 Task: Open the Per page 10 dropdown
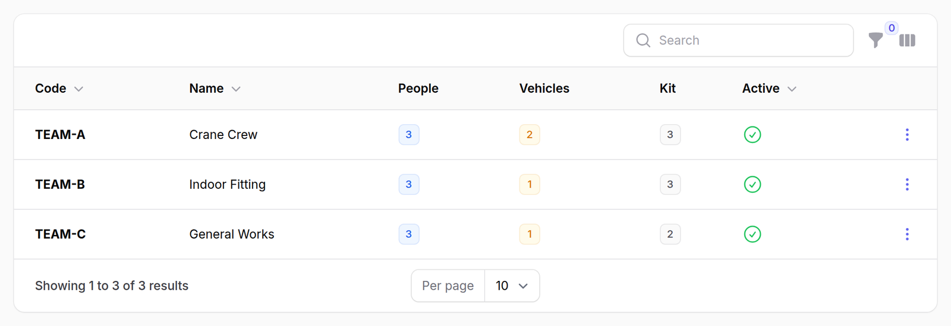(x=512, y=286)
